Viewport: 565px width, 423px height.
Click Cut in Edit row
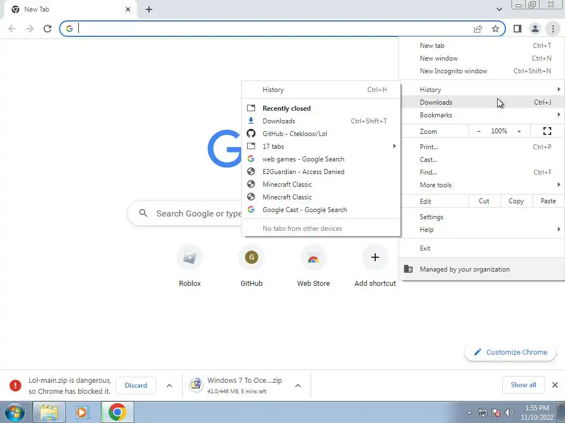[484, 201]
